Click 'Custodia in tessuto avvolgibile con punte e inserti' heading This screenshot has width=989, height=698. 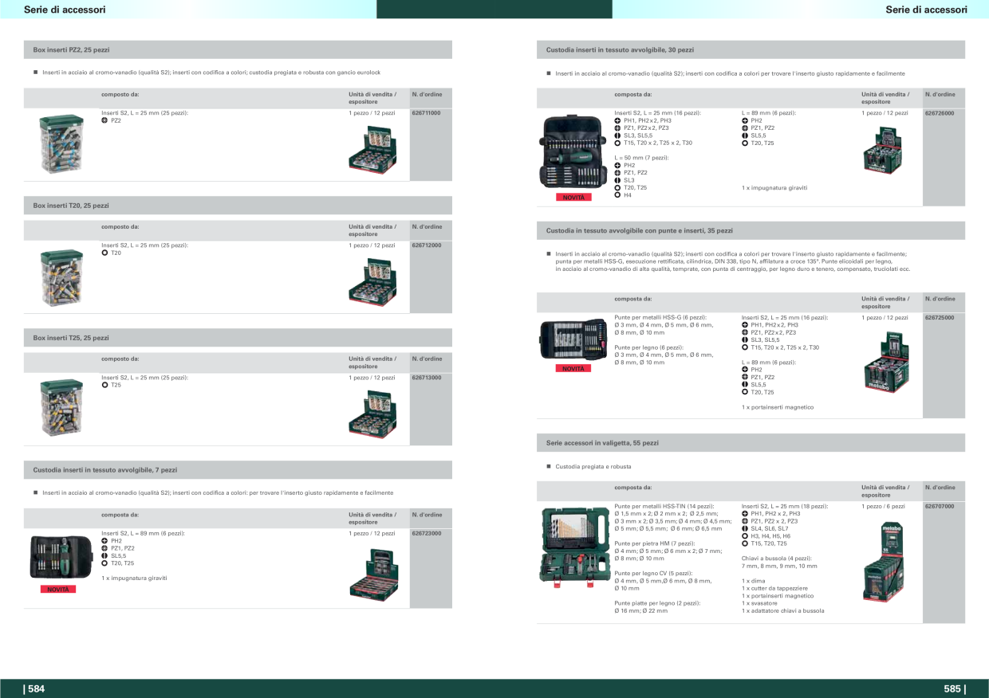640,230
